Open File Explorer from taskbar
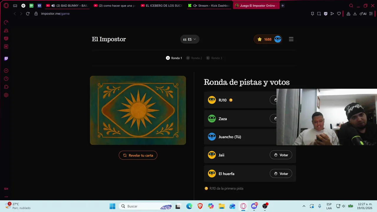Viewport: 377px width, 212px height. point(221,206)
